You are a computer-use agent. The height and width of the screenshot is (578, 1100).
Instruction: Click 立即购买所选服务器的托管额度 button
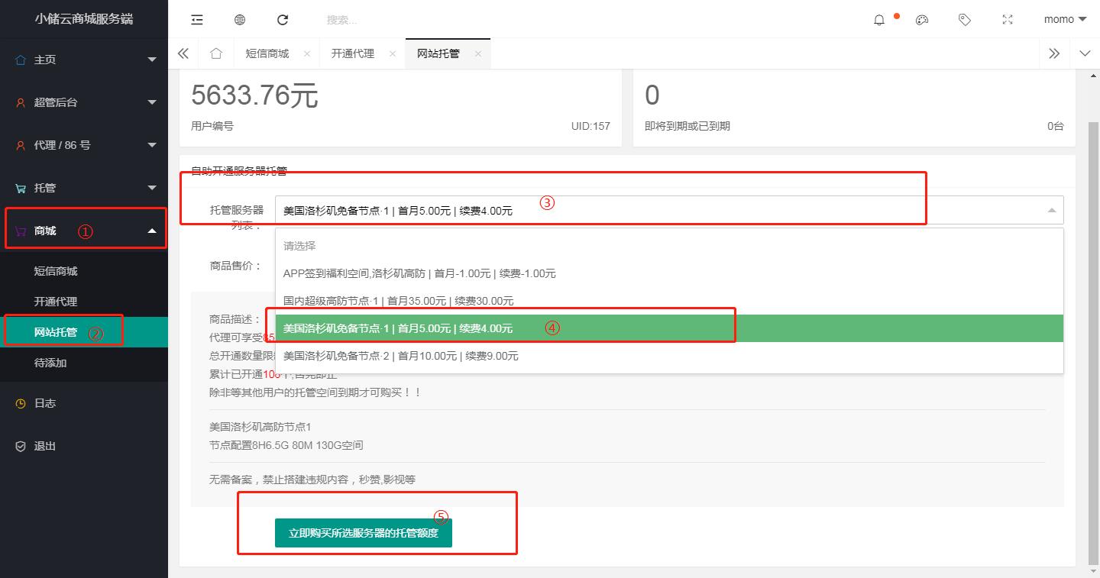[x=364, y=533]
